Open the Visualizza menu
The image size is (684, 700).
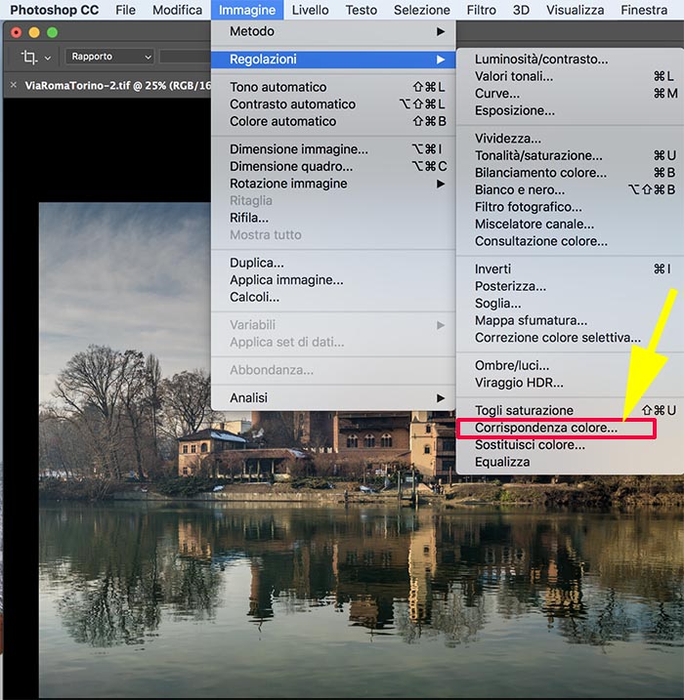(x=575, y=10)
